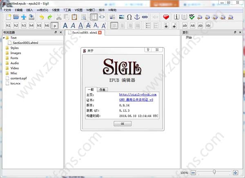Open the H帮助 menu
This screenshot has height=178, width=245.
(112, 10)
